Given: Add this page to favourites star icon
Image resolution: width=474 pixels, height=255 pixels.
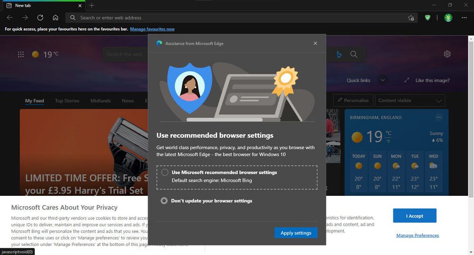Looking at the screenshot, I should (x=411, y=18).
